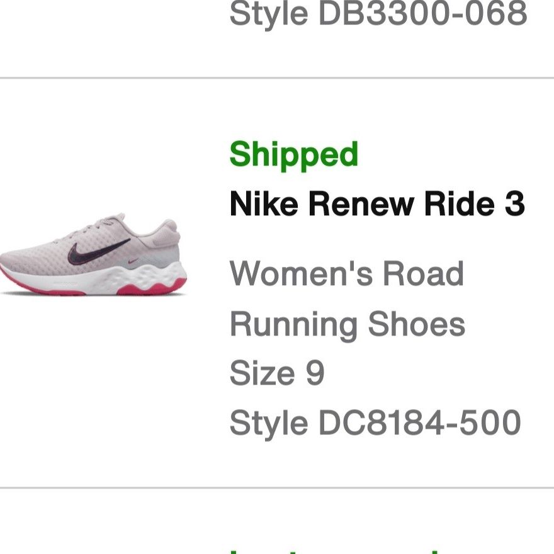Select the Women's Road description line
The height and width of the screenshot is (554, 554).
point(347,273)
